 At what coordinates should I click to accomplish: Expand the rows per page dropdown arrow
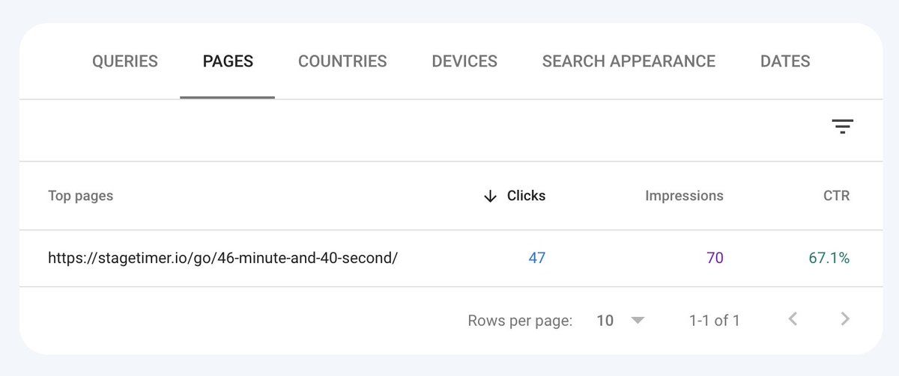[x=638, y=321]
